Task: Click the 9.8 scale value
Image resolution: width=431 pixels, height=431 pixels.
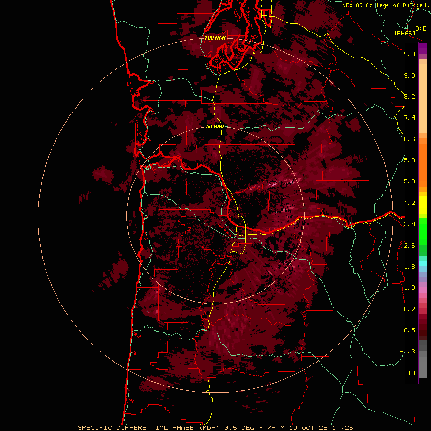Action: pos(409,54)
